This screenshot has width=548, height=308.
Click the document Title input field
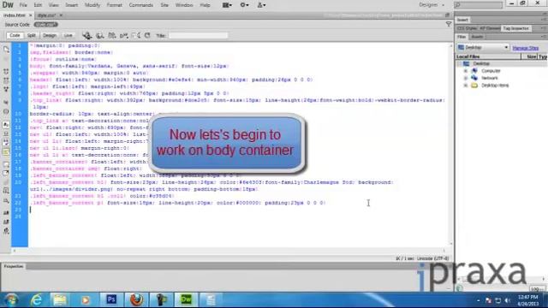pos(198,35)
